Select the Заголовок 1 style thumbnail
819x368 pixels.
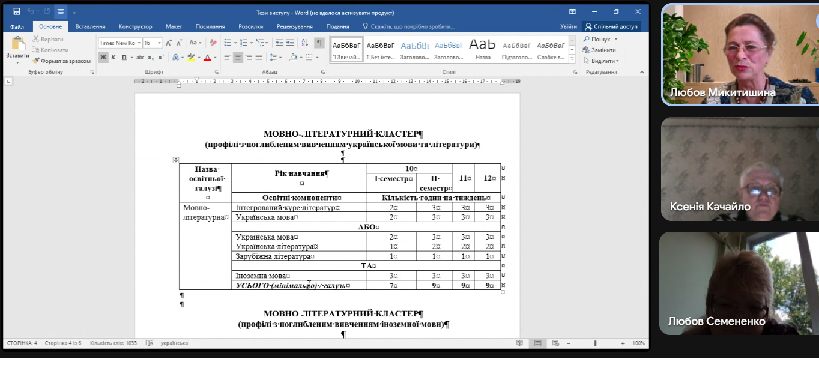[x=414, y=50]
